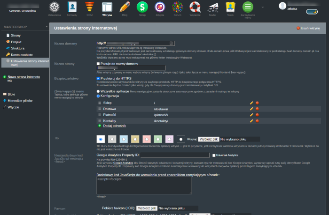Open Struktura in the sidebar

click(17, 48)
